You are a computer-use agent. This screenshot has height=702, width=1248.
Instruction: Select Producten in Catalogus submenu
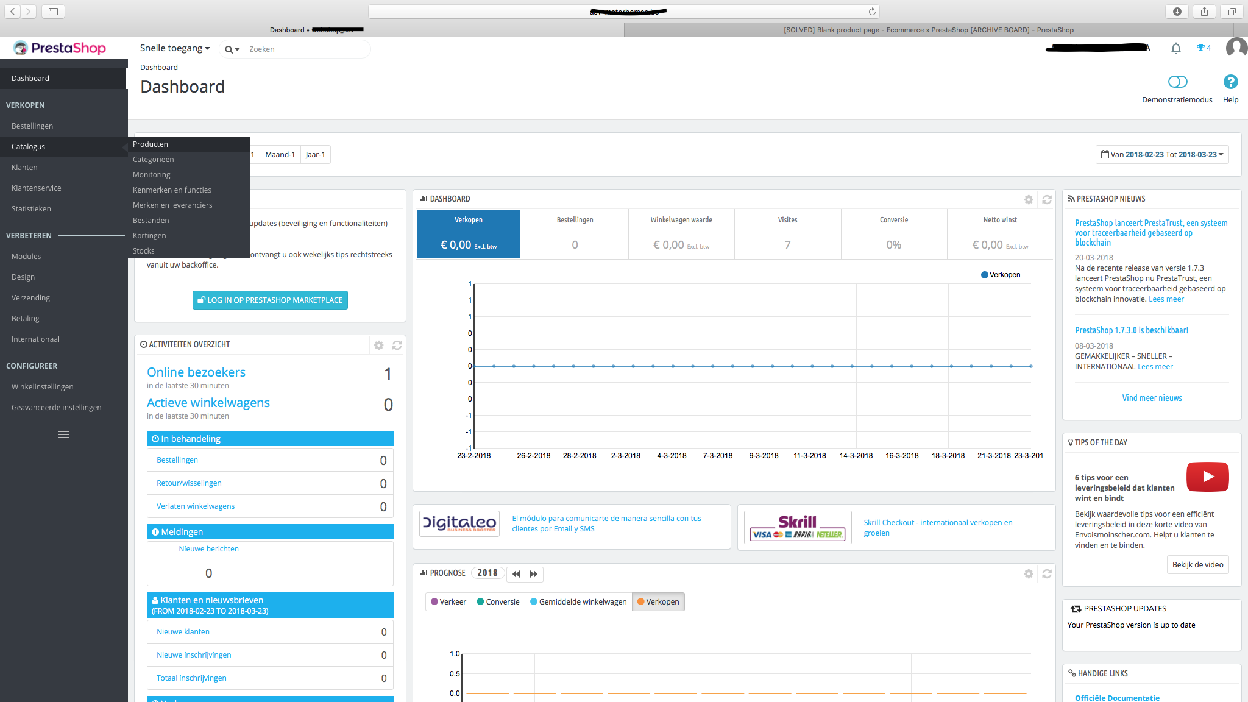pos(151,144)
